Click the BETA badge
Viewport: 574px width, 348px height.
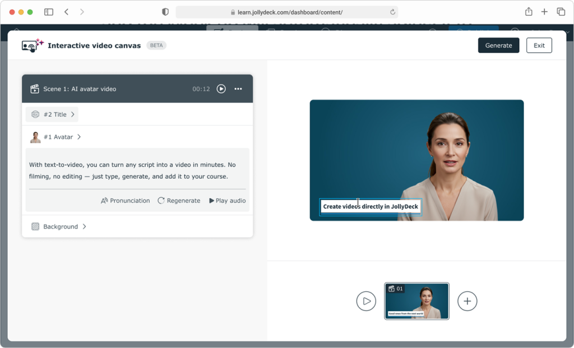click(156, 45)
